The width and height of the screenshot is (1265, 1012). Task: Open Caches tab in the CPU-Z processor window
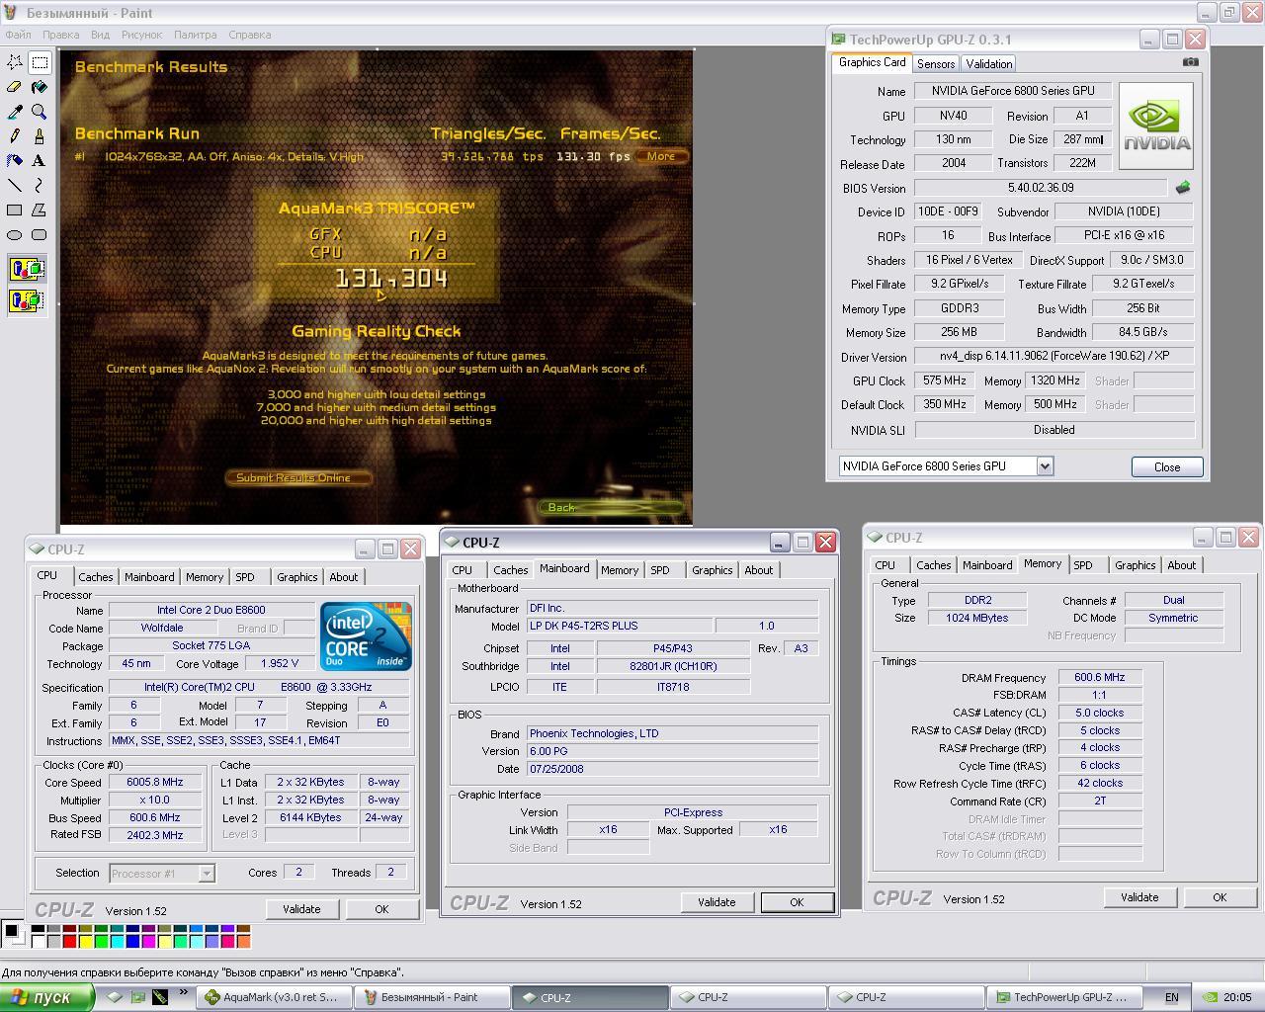tap(96, 577)
